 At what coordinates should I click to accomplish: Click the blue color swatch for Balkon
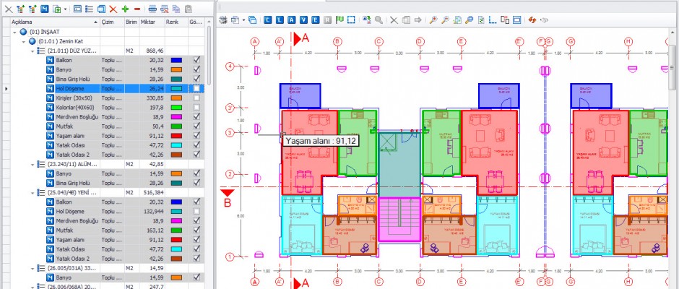tap(176, 61)
